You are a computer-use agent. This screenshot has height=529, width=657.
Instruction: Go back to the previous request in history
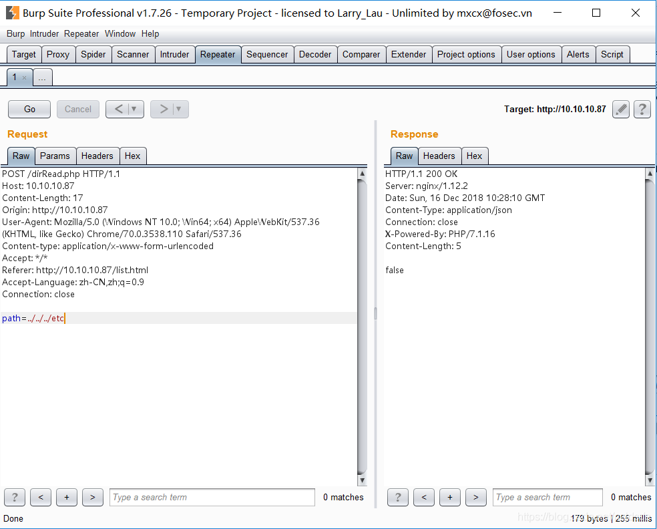point(119,109)
